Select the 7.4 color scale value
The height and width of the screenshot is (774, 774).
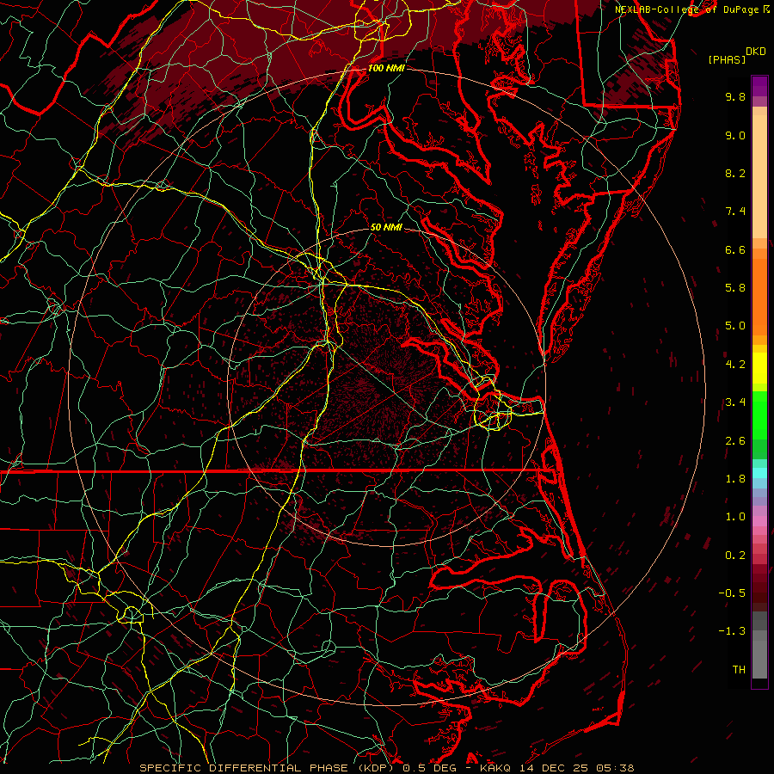click(x=735, y=212)
